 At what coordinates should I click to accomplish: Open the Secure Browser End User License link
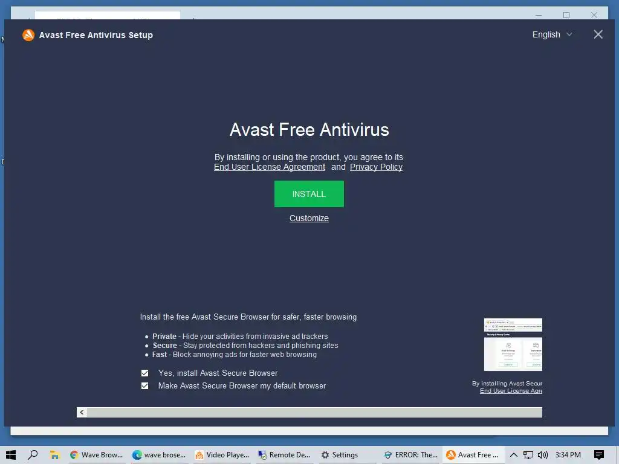pyautogui.click(x=511, y=391)
